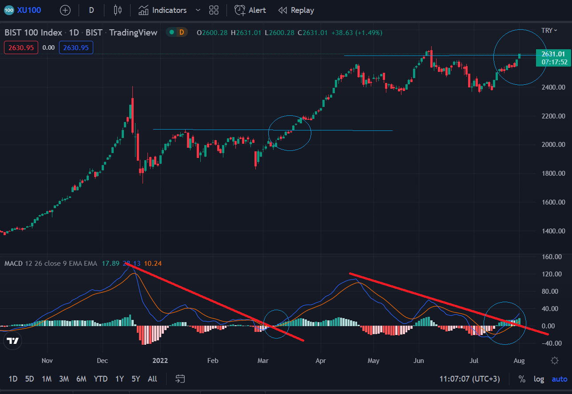Create an Alert from the toolbar
Image resolution: width=572 pixels, height=394 pixels.
(x=250, y=10)
